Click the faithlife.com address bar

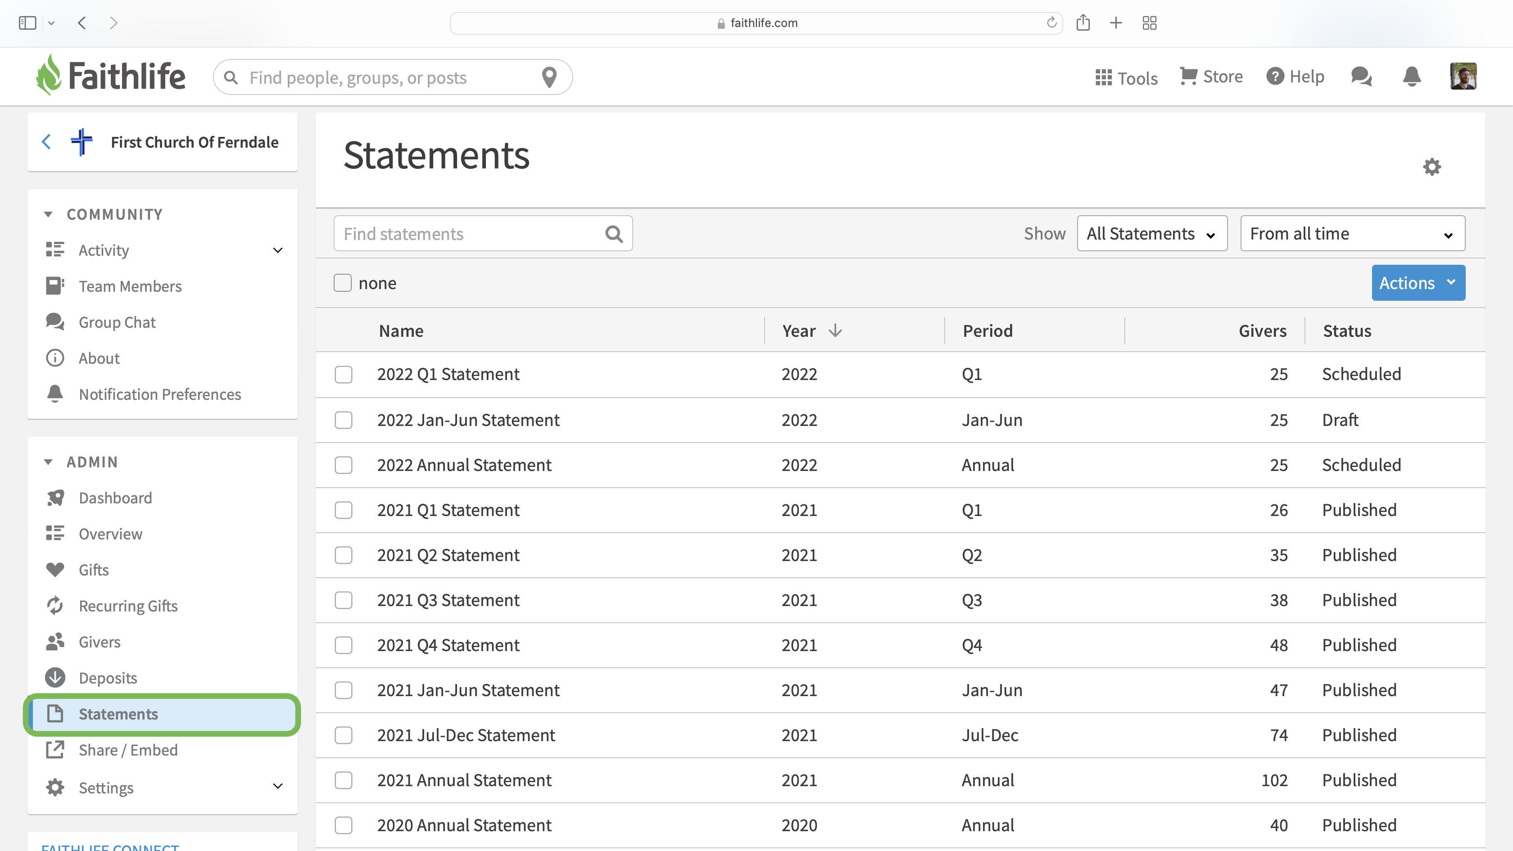pos(756,23)
